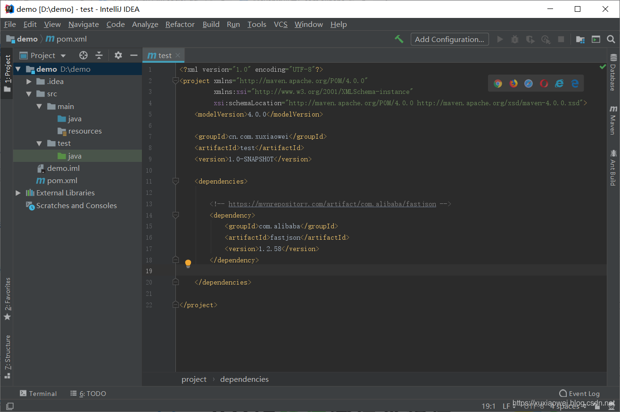620x412 pixels.
Task: Open the line separator LF dropdown
Action: [x=506, y=406]
